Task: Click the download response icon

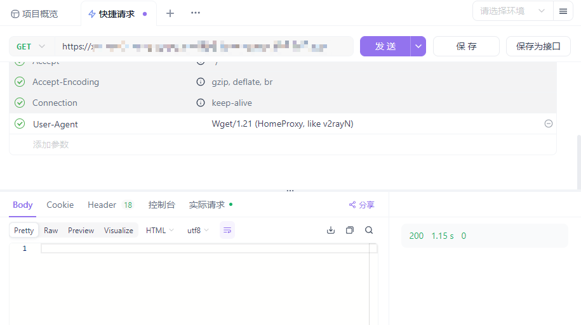Action: [330, 230]
